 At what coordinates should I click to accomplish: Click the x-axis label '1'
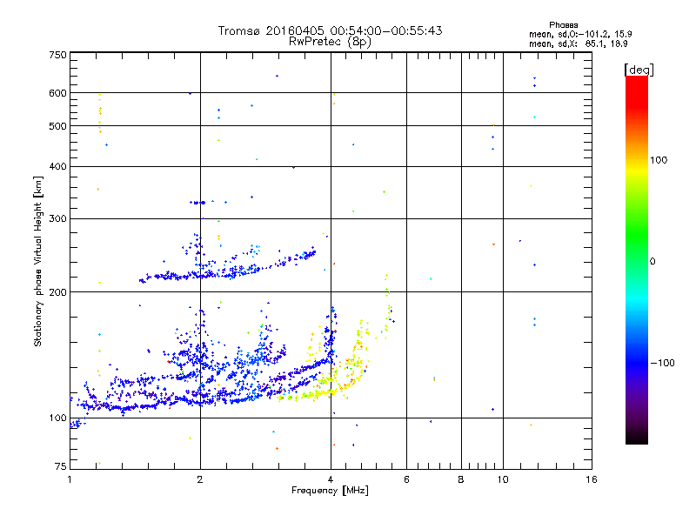click(70, 479)
